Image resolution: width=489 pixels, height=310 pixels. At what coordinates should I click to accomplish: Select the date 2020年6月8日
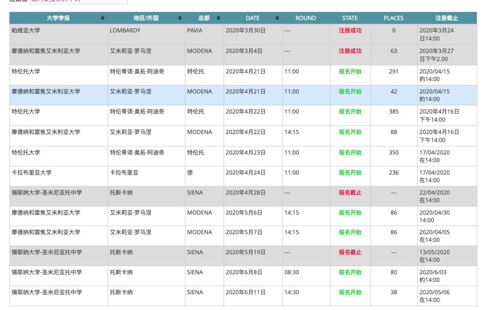click(x=243, y=272)
